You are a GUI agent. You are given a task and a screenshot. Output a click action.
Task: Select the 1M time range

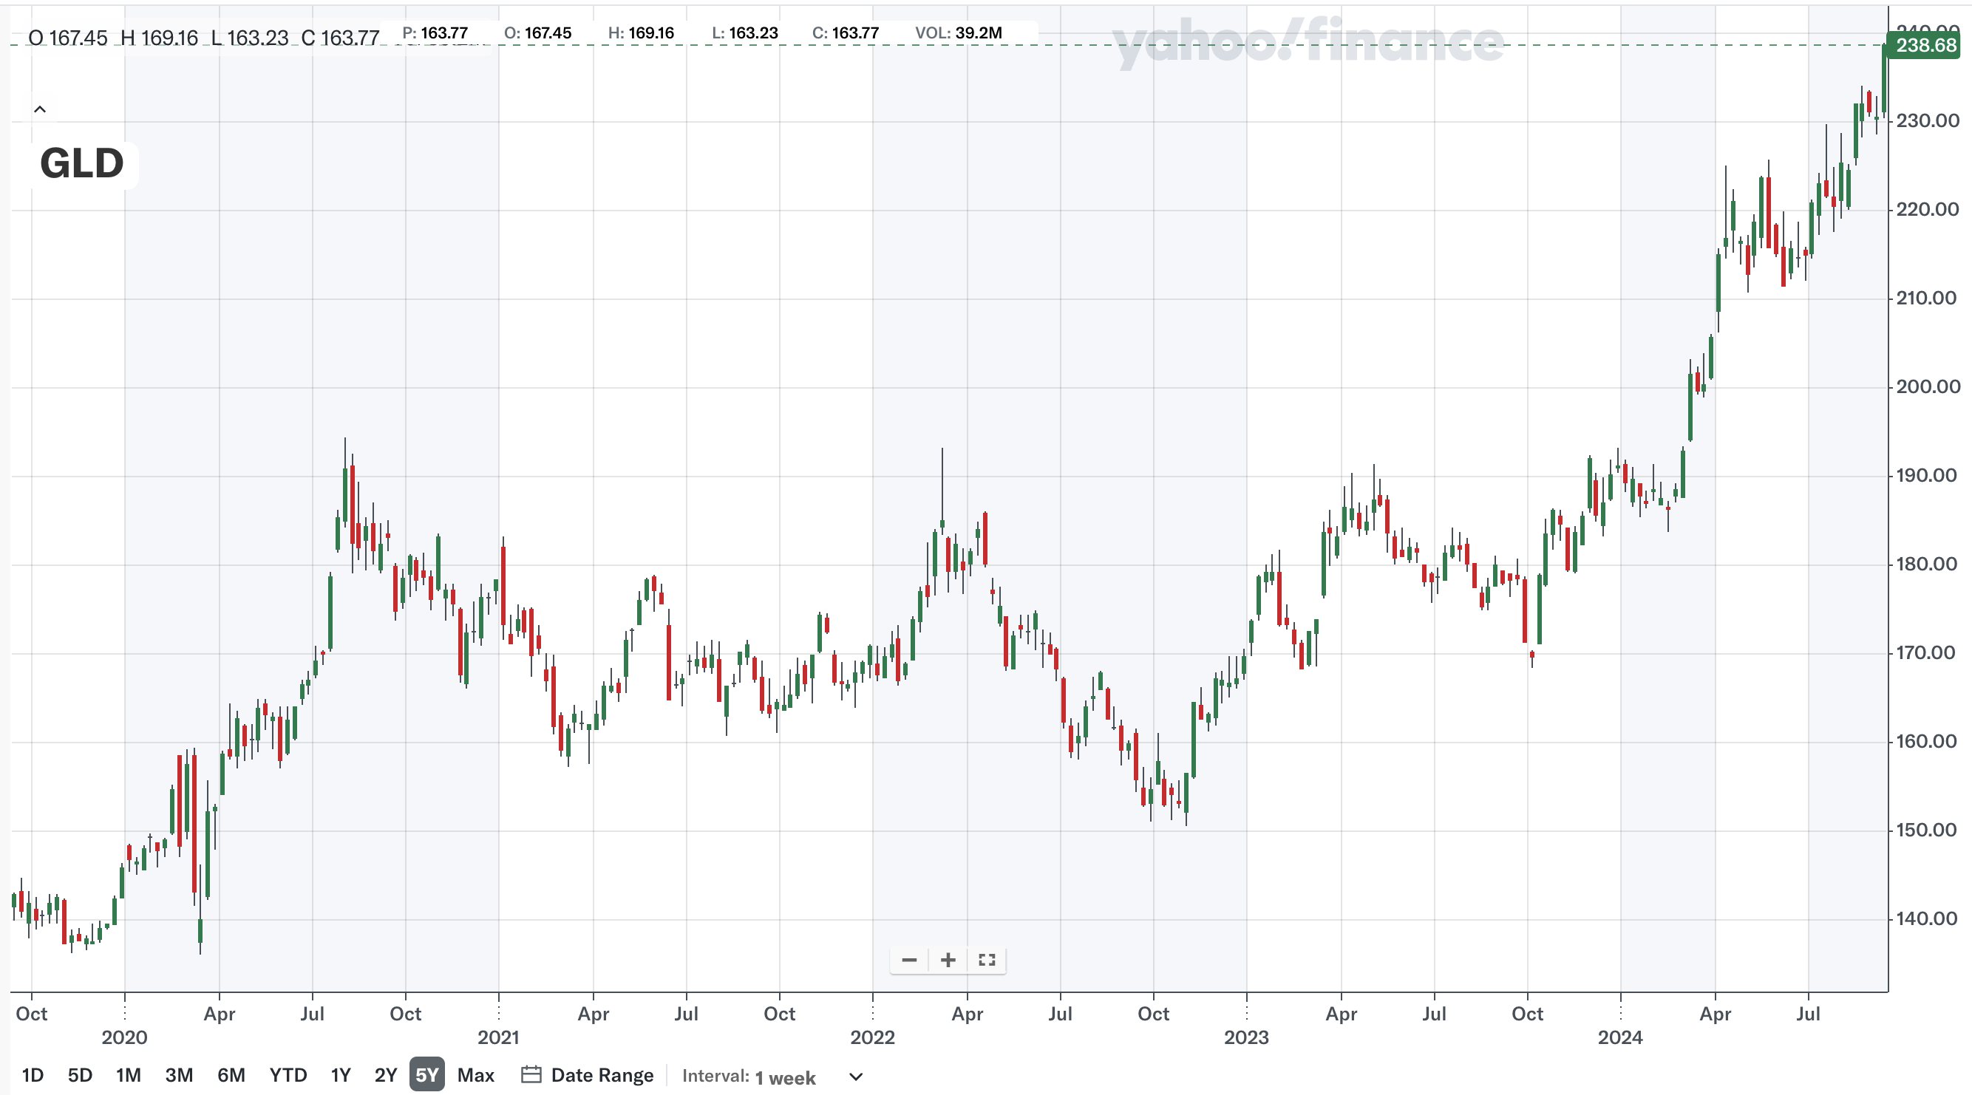tap(129, 1075)
